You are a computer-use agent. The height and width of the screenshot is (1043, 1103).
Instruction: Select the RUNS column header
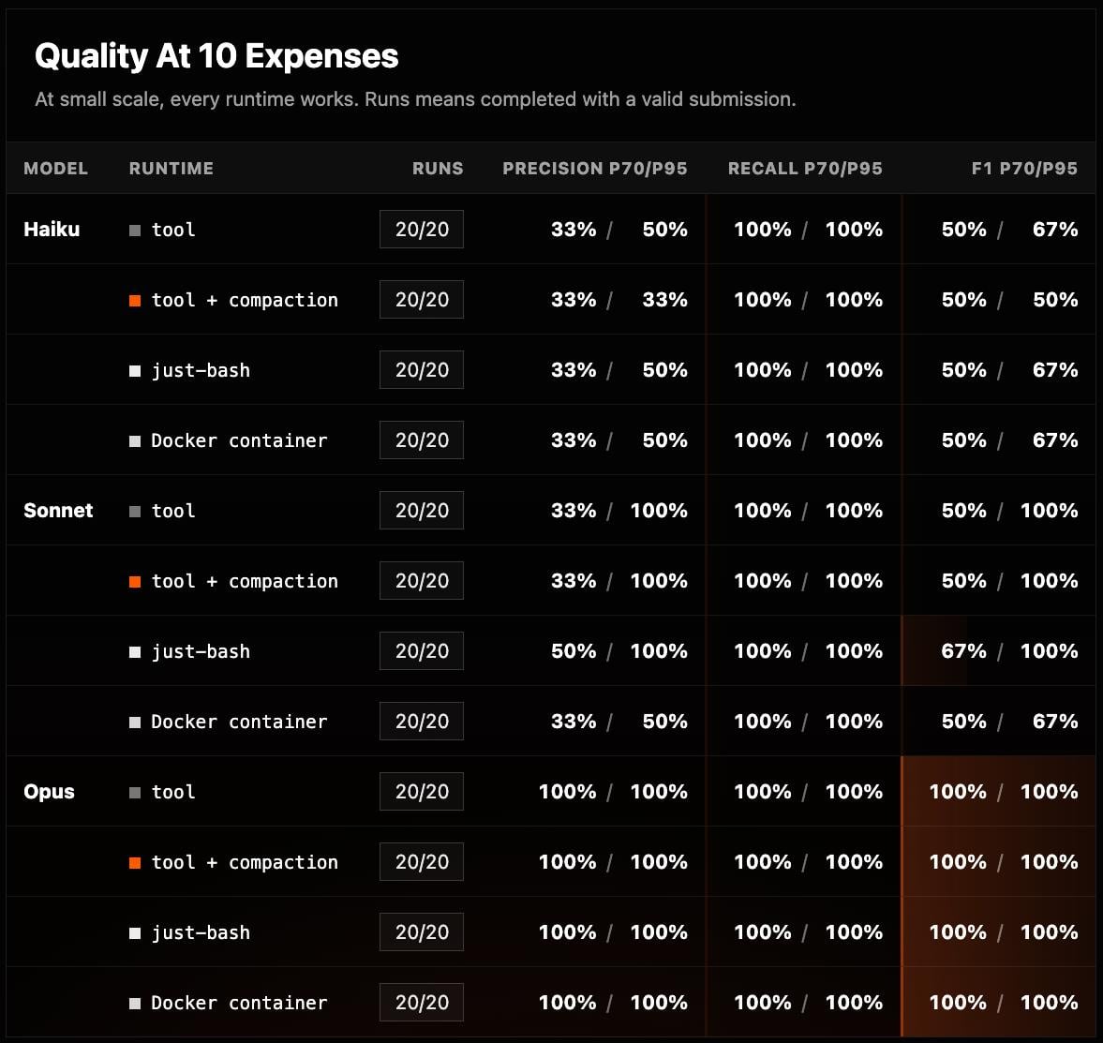438,168
